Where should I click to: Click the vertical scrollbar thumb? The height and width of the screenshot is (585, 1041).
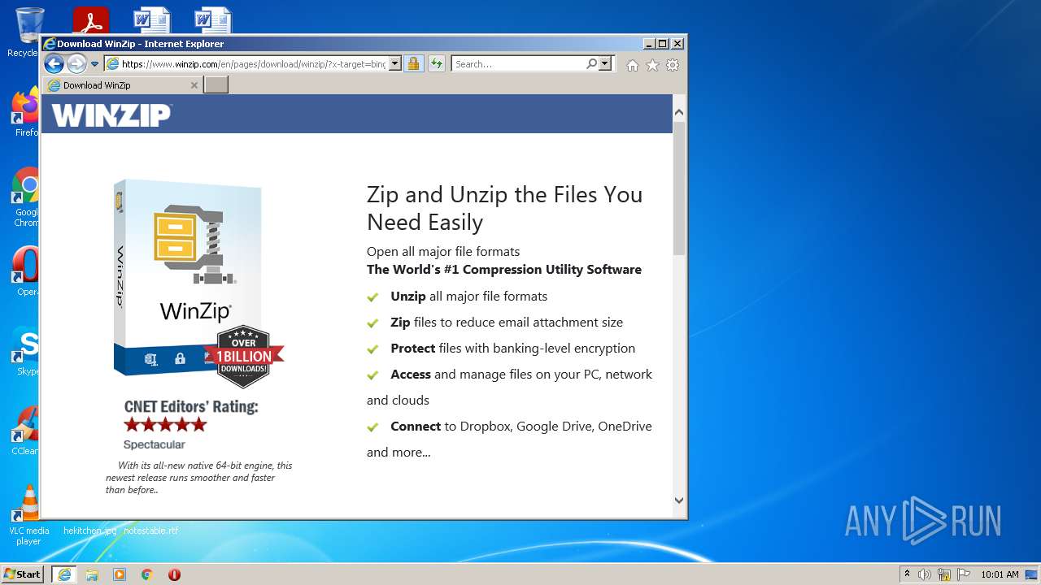[x=679, y=188]
